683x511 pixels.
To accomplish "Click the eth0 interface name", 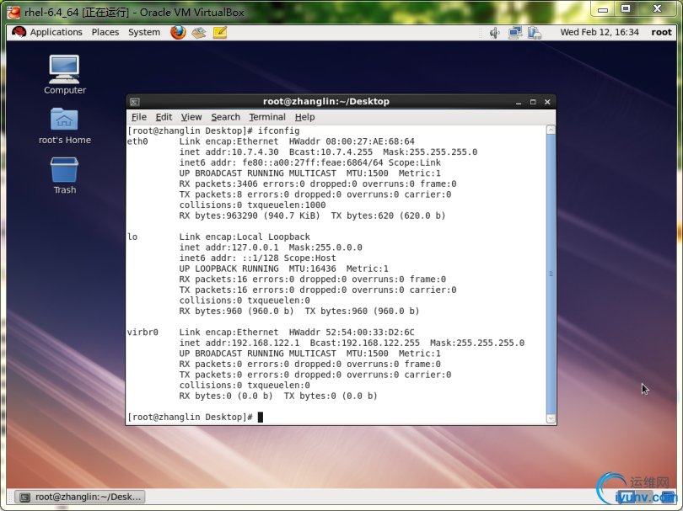I will pyautogui.click(x=137, y=141).
